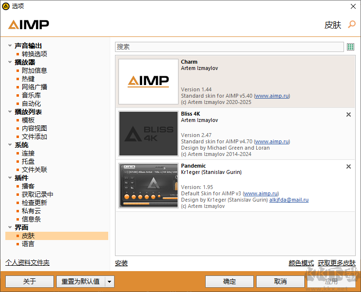The height and width of the screenshot is (292, 361).
Task: Click the orange search magnifier icon
Action: (x=352, y=24)
